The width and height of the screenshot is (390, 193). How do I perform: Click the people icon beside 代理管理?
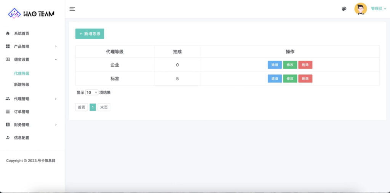point(8,99)
